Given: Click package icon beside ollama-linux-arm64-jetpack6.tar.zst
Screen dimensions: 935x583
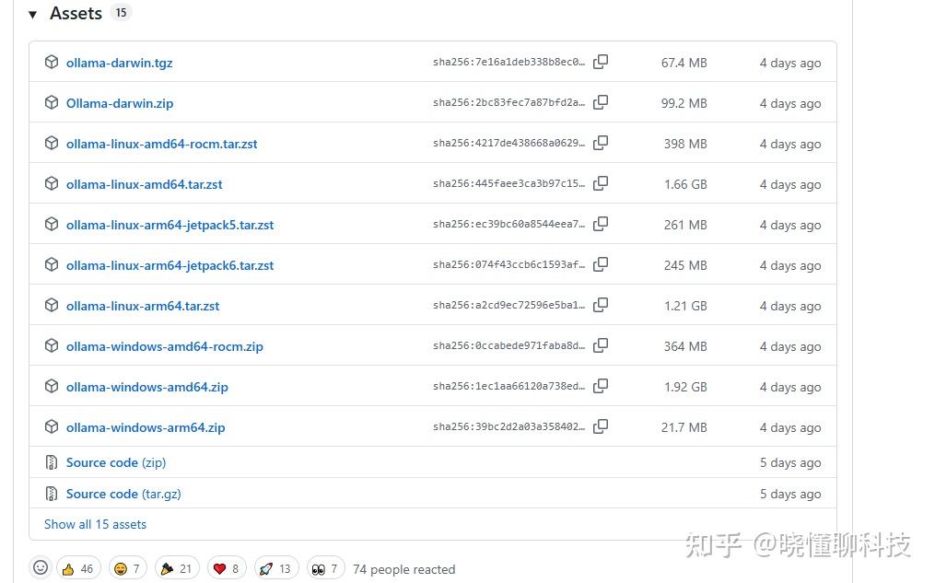Looking at the screenshot, I should point(52,264).
